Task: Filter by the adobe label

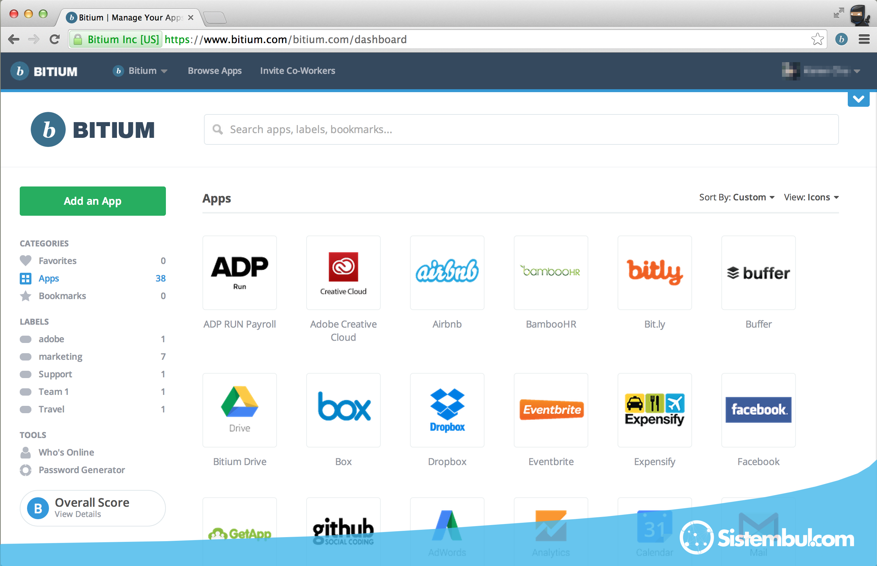Action: [92, 339]
